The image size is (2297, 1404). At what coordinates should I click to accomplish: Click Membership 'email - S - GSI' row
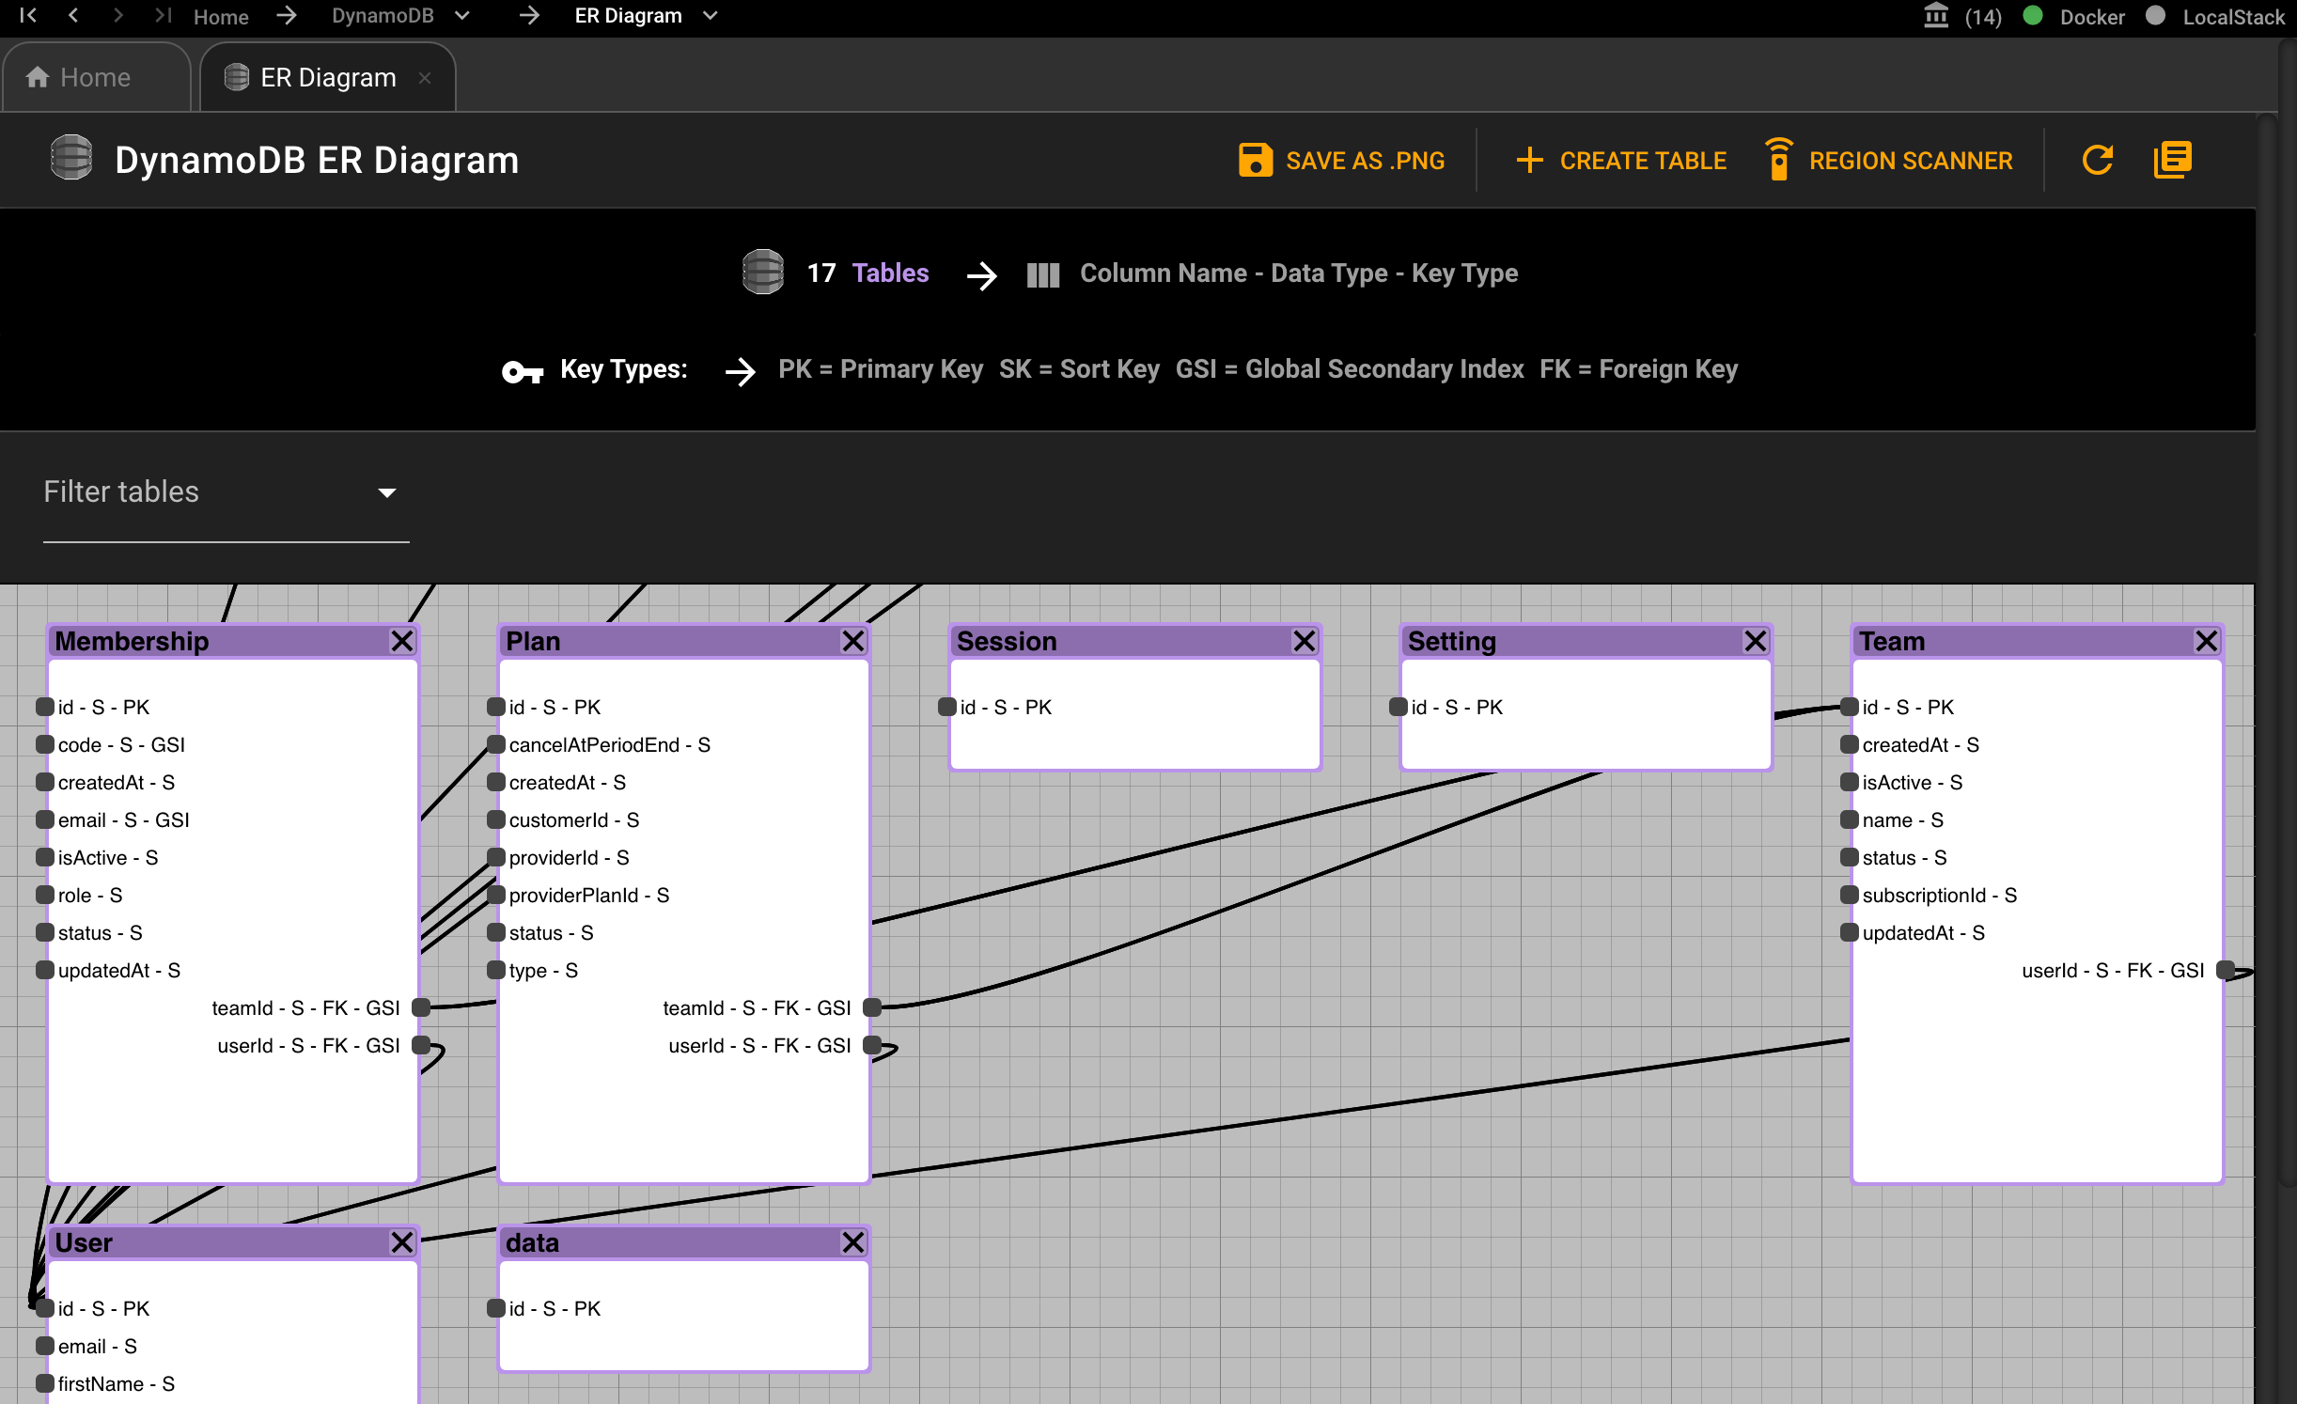pos(123,819)
